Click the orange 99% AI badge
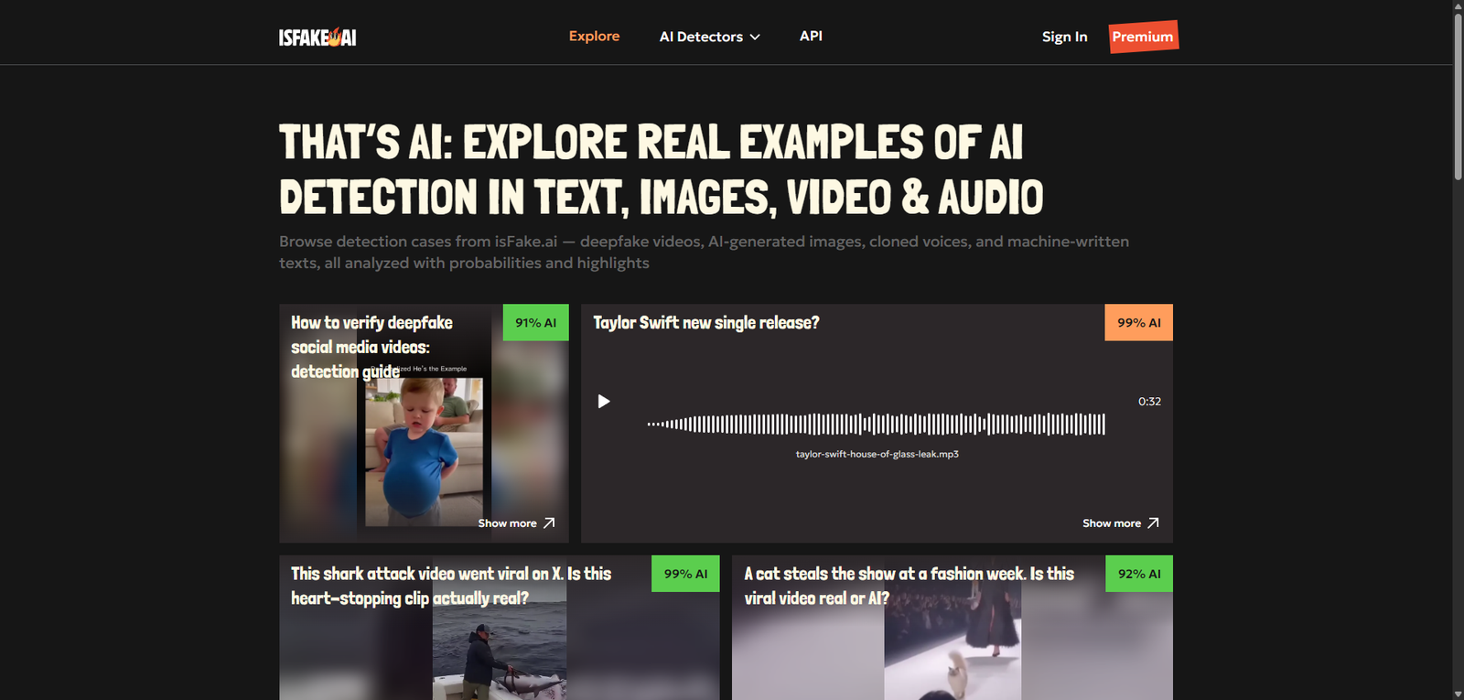1464x700 pixels. pos(1138,323)
